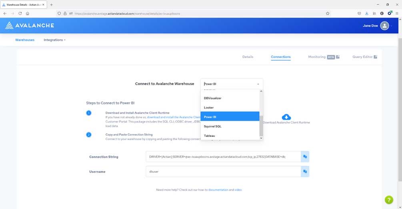The image size is (402, 209).
Task: Open Jane Doe user avatar menu
Action: pyautogui.click(x=384, y=26)
